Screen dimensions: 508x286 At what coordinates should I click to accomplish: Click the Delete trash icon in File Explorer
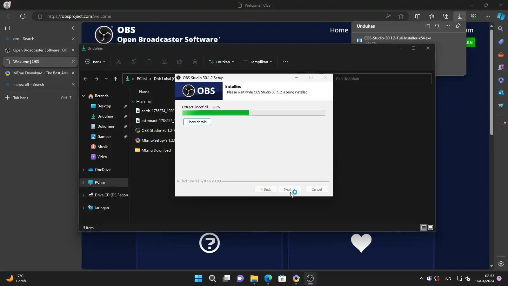pos(195,62)
